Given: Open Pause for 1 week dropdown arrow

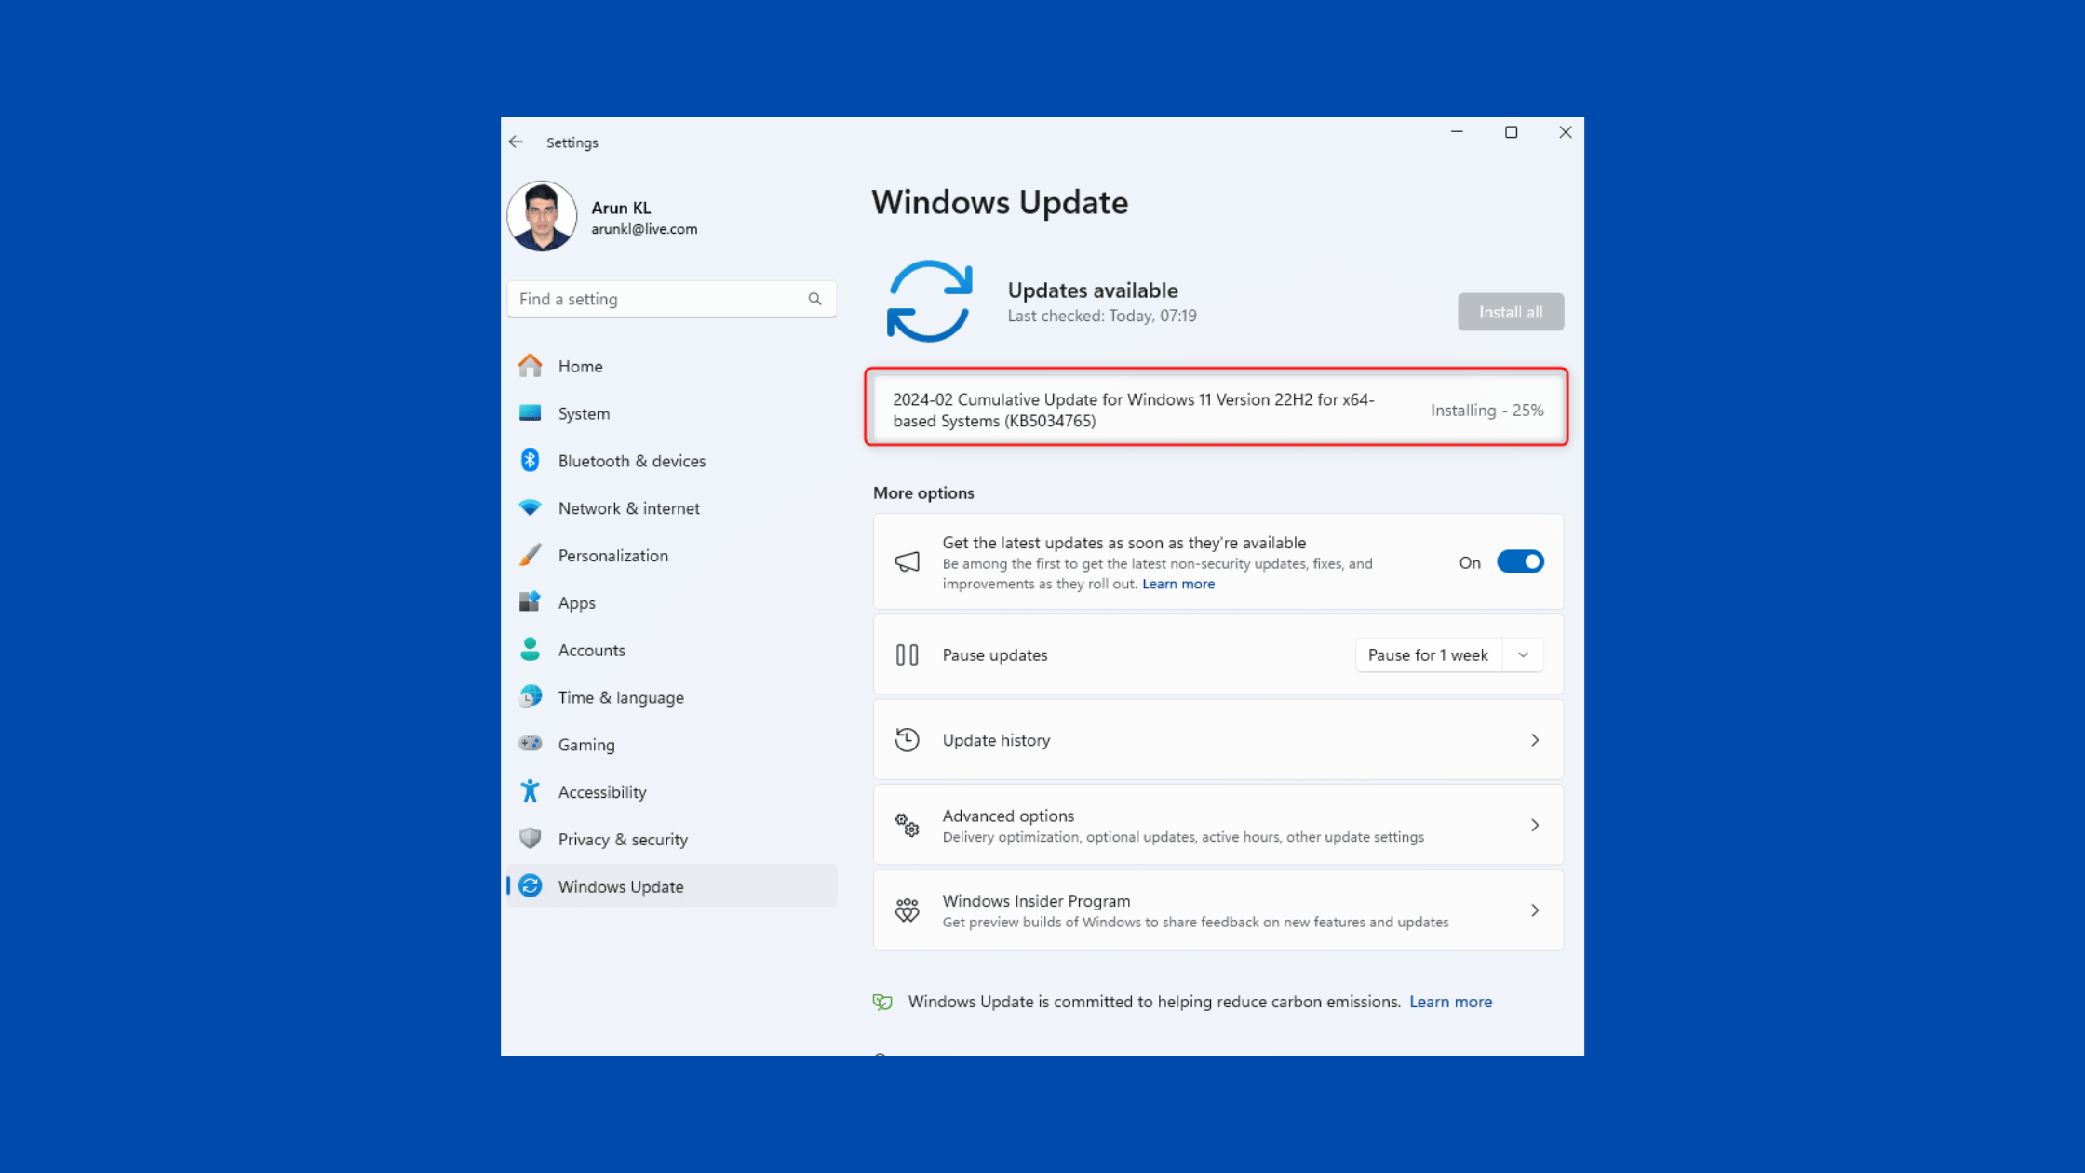Looking at the screenshot, I should click(1523, 655).
